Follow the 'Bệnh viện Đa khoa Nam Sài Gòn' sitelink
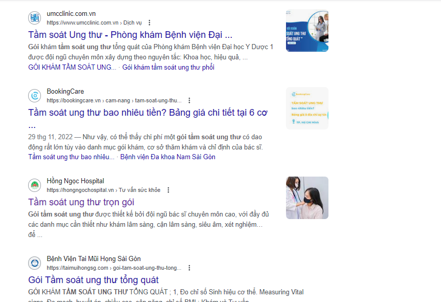The height and width of the screenshot is (302, 441). 168,157
